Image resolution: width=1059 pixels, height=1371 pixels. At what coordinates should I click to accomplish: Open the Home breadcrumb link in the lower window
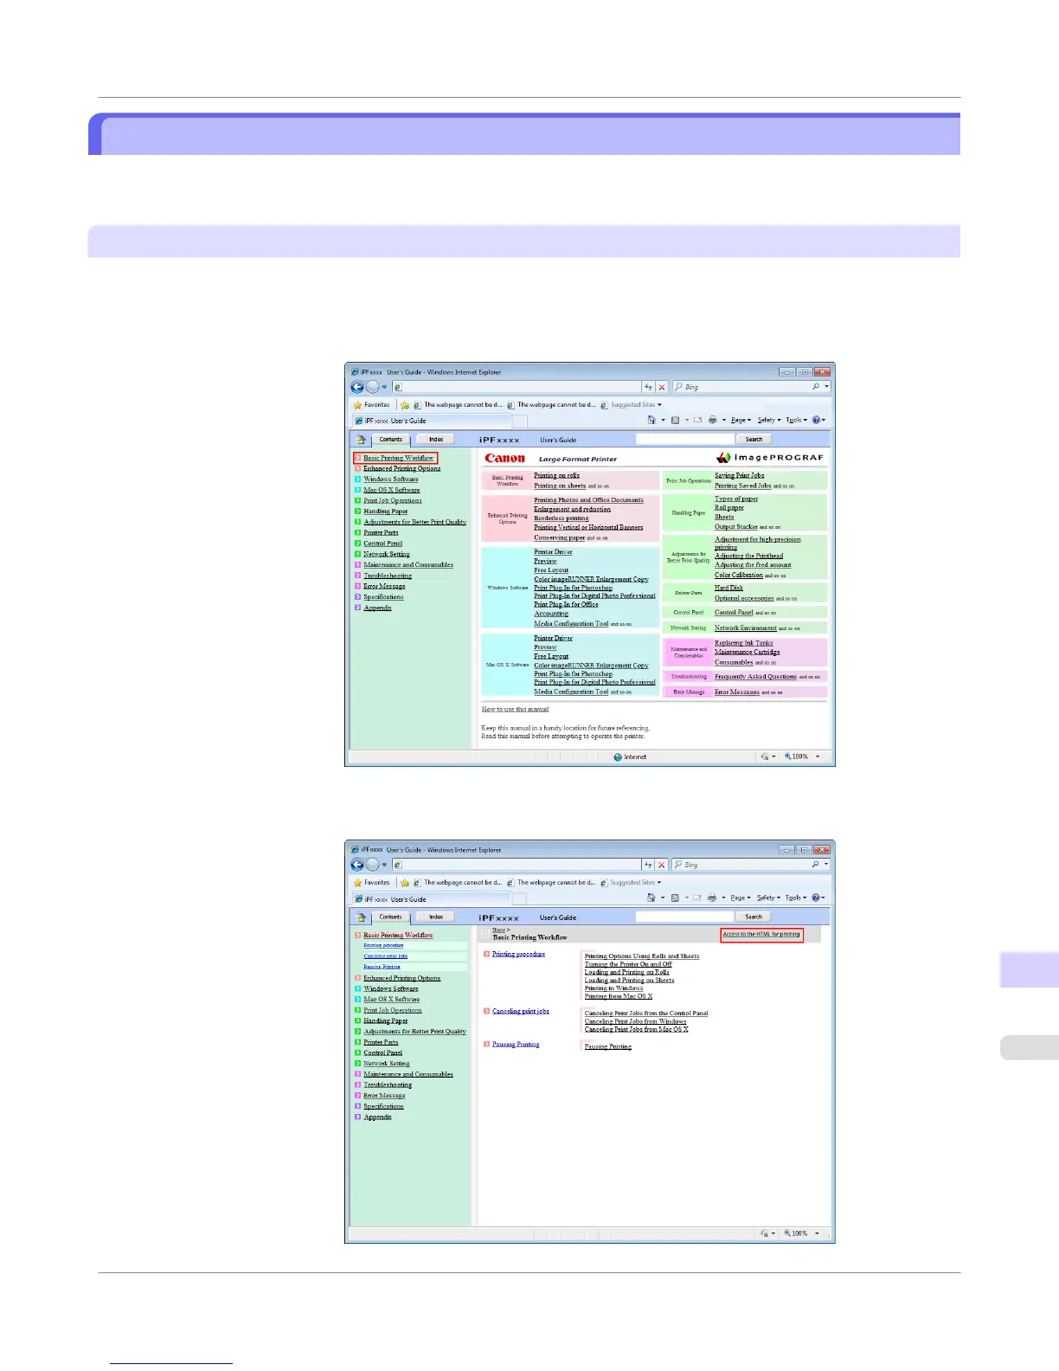[x=499, y=930]
